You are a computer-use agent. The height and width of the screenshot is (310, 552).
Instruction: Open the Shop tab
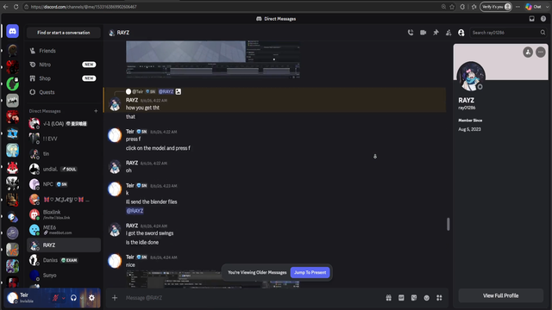[64, 78]
